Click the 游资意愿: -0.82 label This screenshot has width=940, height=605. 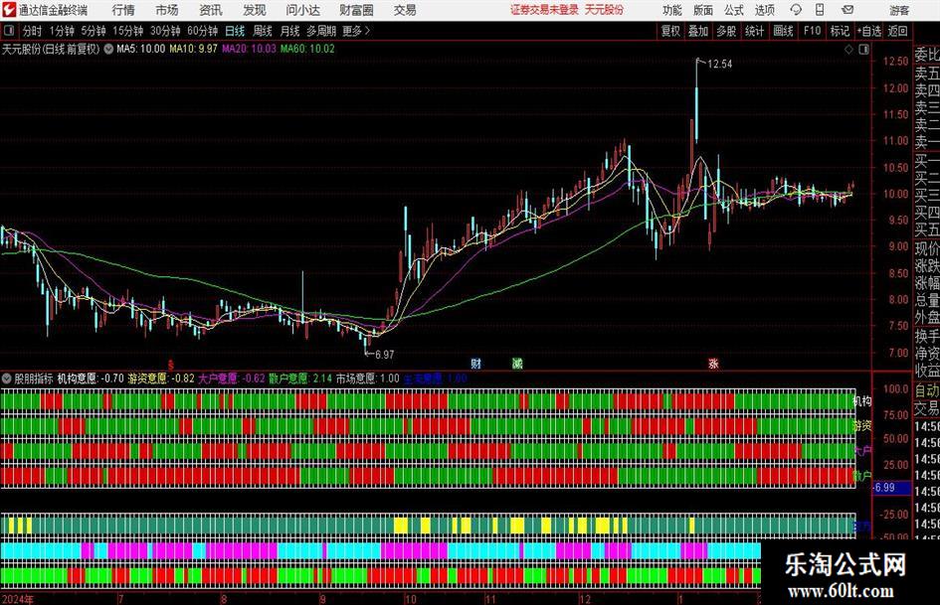click(161, 378)
